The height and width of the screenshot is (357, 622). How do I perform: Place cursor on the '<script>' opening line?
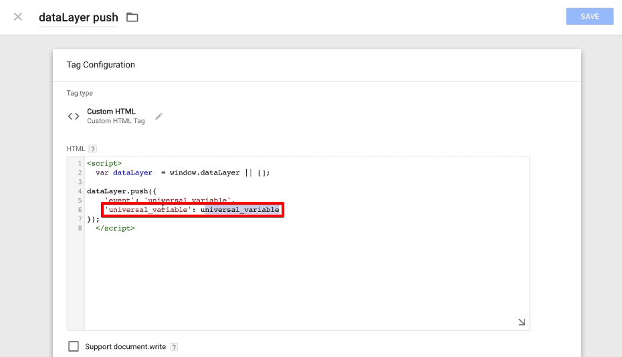[x=104, y=163]
